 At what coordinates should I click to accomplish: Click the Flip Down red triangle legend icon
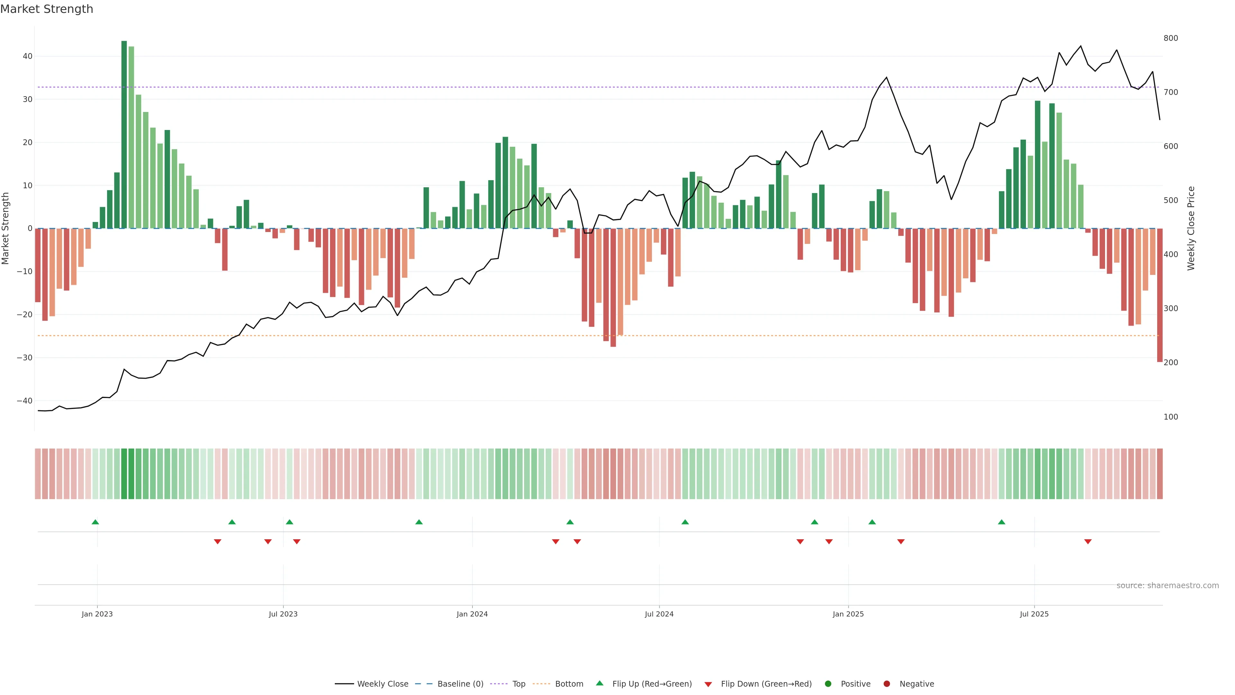pos(708,684)
